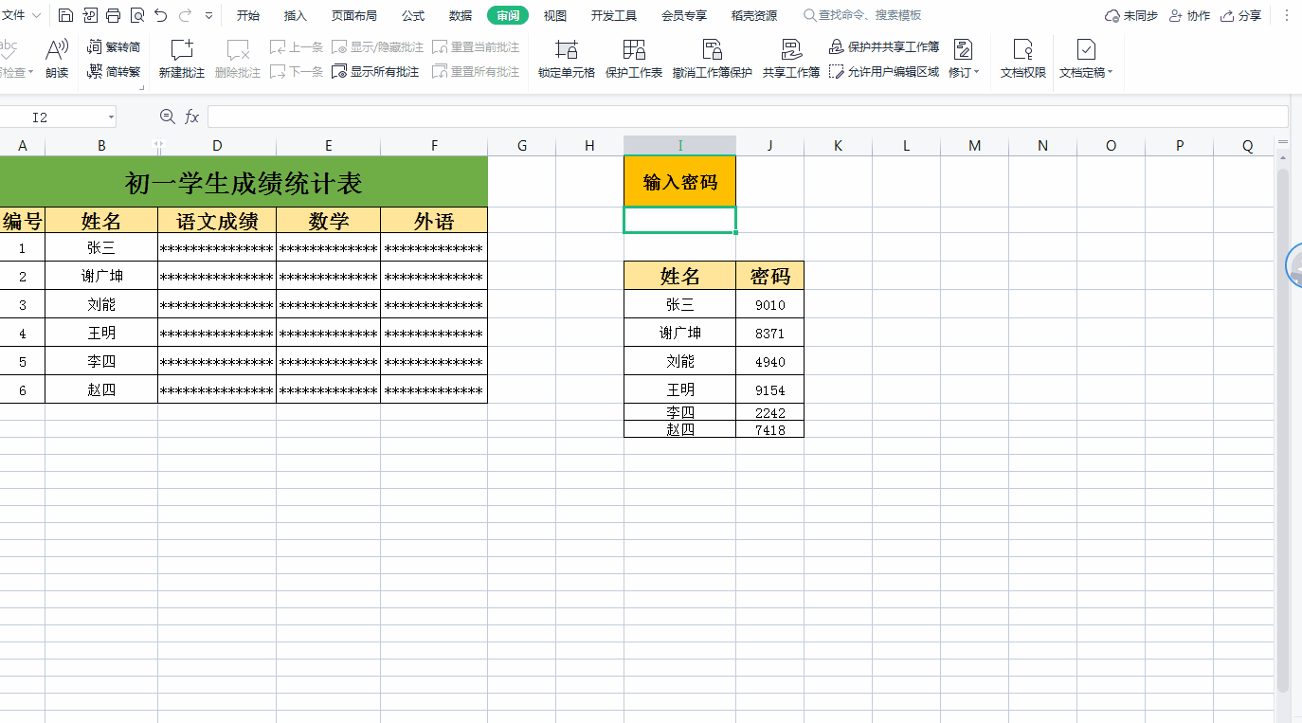
Task: Open the 会员专享 member tab
Action: point(684,15)
